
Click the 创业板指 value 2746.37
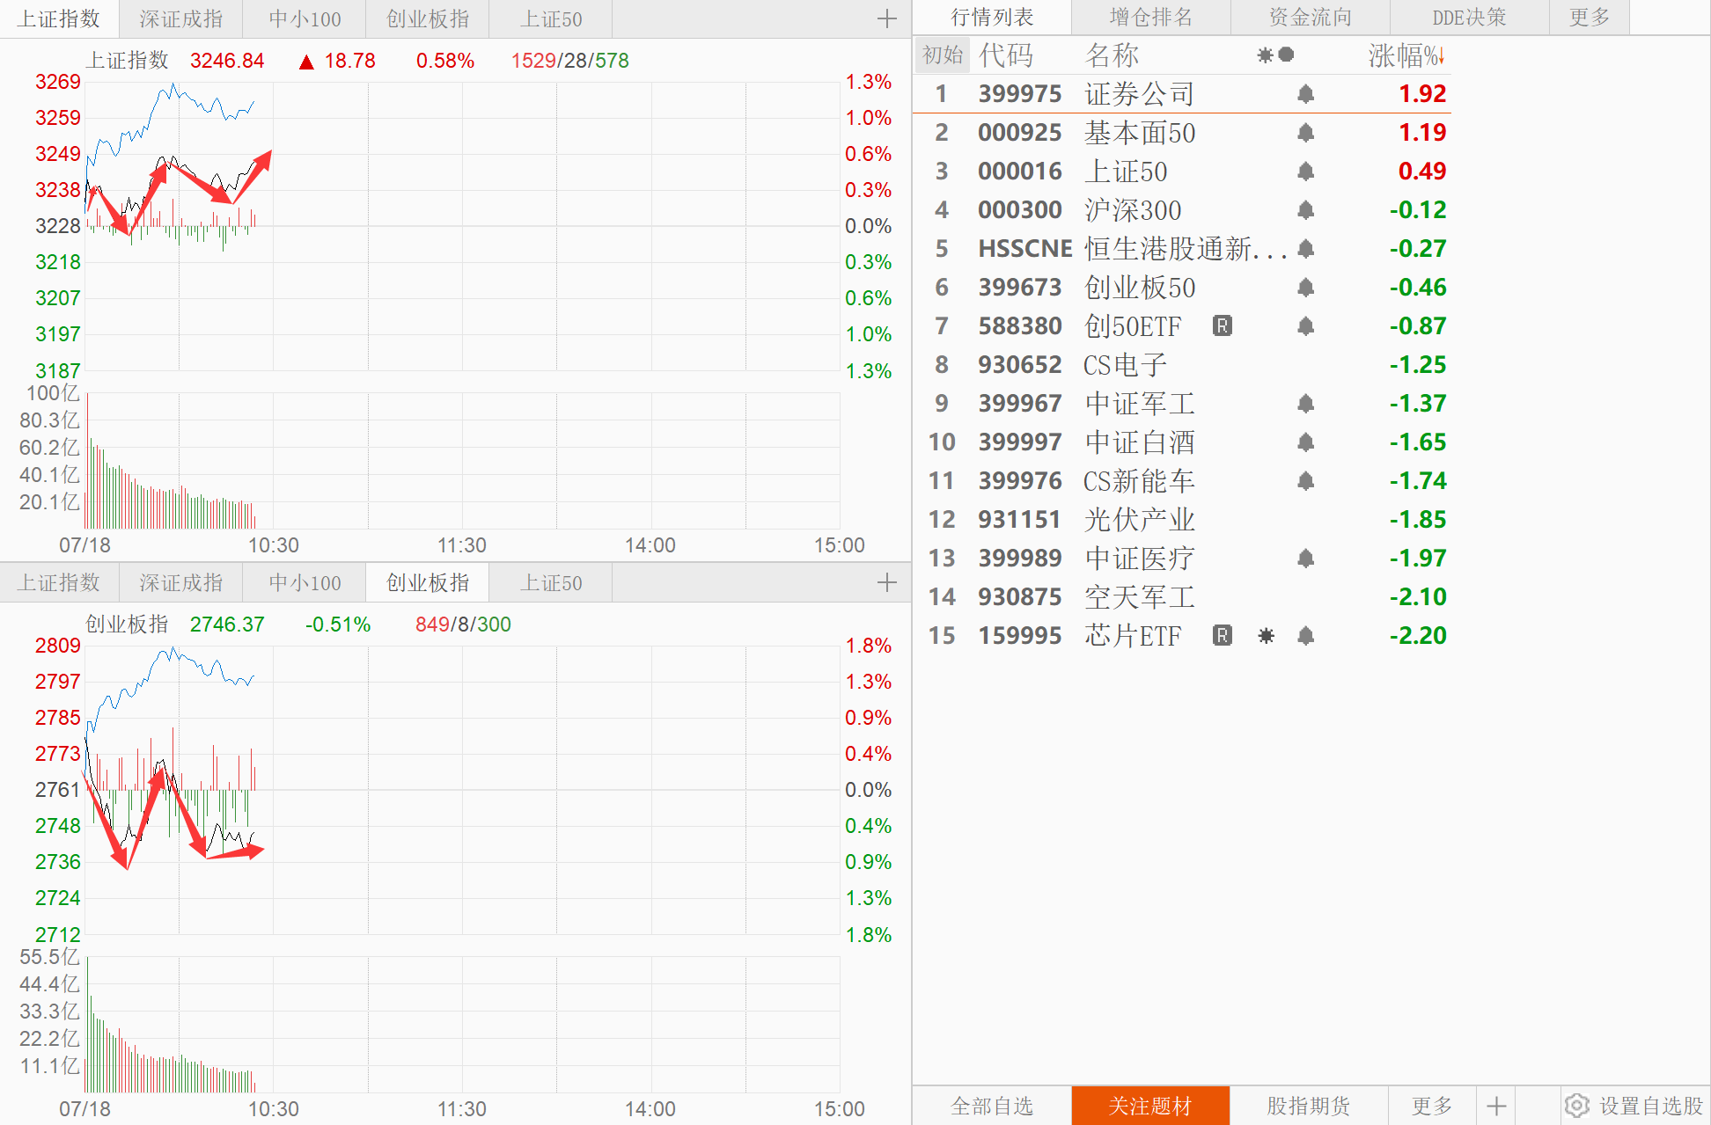click(227, 625)
